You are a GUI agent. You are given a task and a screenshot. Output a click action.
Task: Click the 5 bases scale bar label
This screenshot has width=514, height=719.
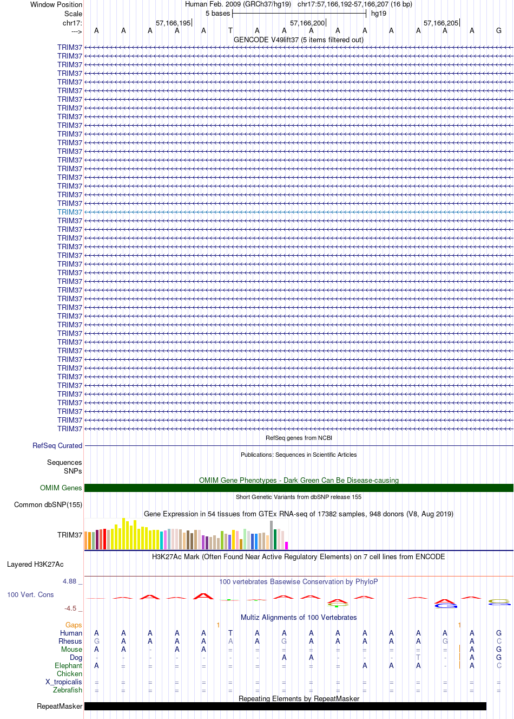tap(218, 13)
